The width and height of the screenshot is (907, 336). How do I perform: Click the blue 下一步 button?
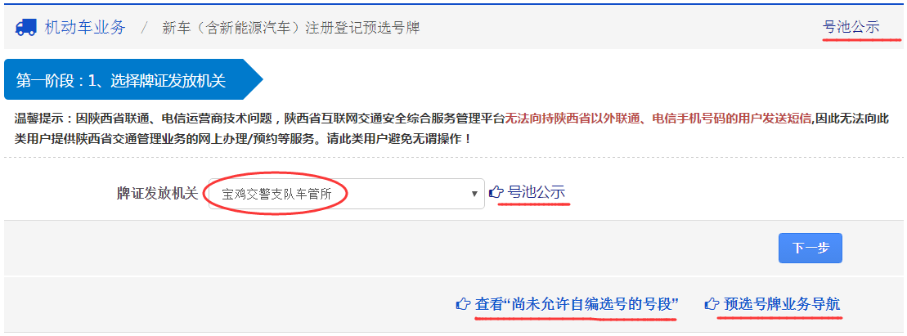(x=810, y=248)
